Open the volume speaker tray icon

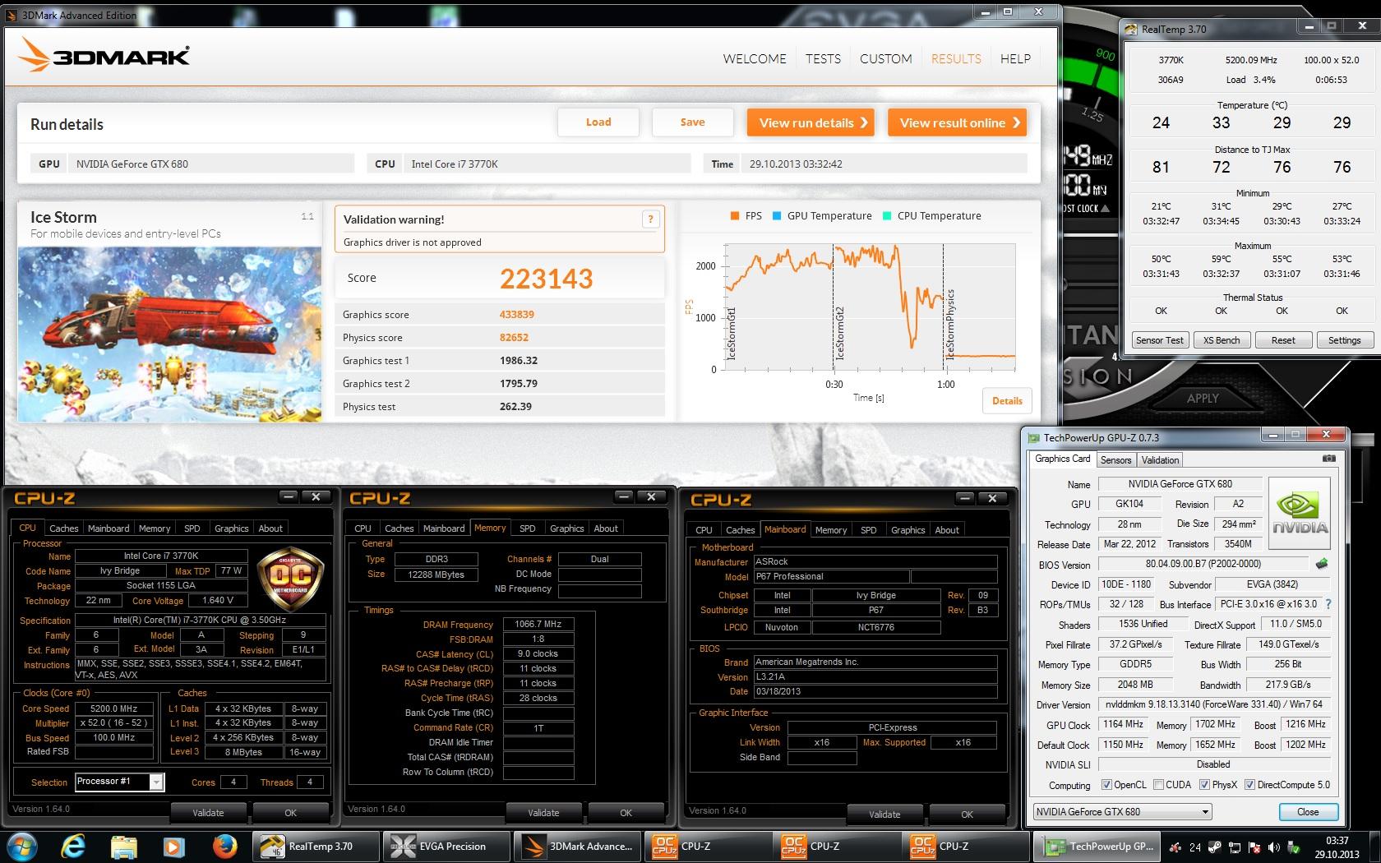pyautogui.click(x=1273, y=847)
